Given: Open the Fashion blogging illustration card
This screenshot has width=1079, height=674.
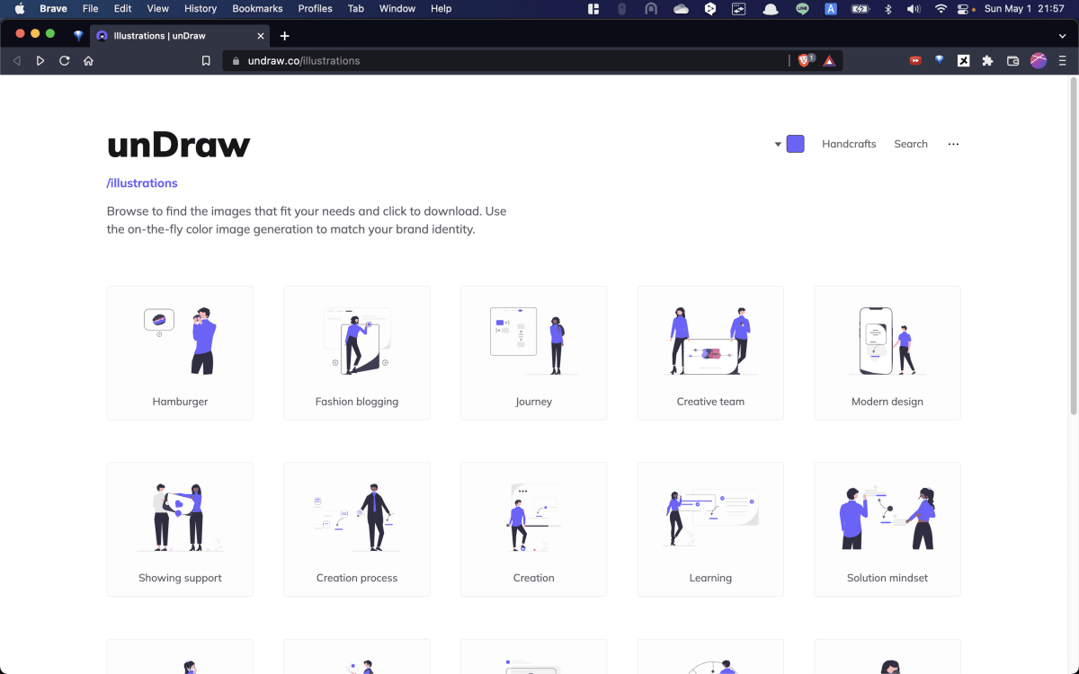Looking at the screenshot, I should (x=357, y=353).
